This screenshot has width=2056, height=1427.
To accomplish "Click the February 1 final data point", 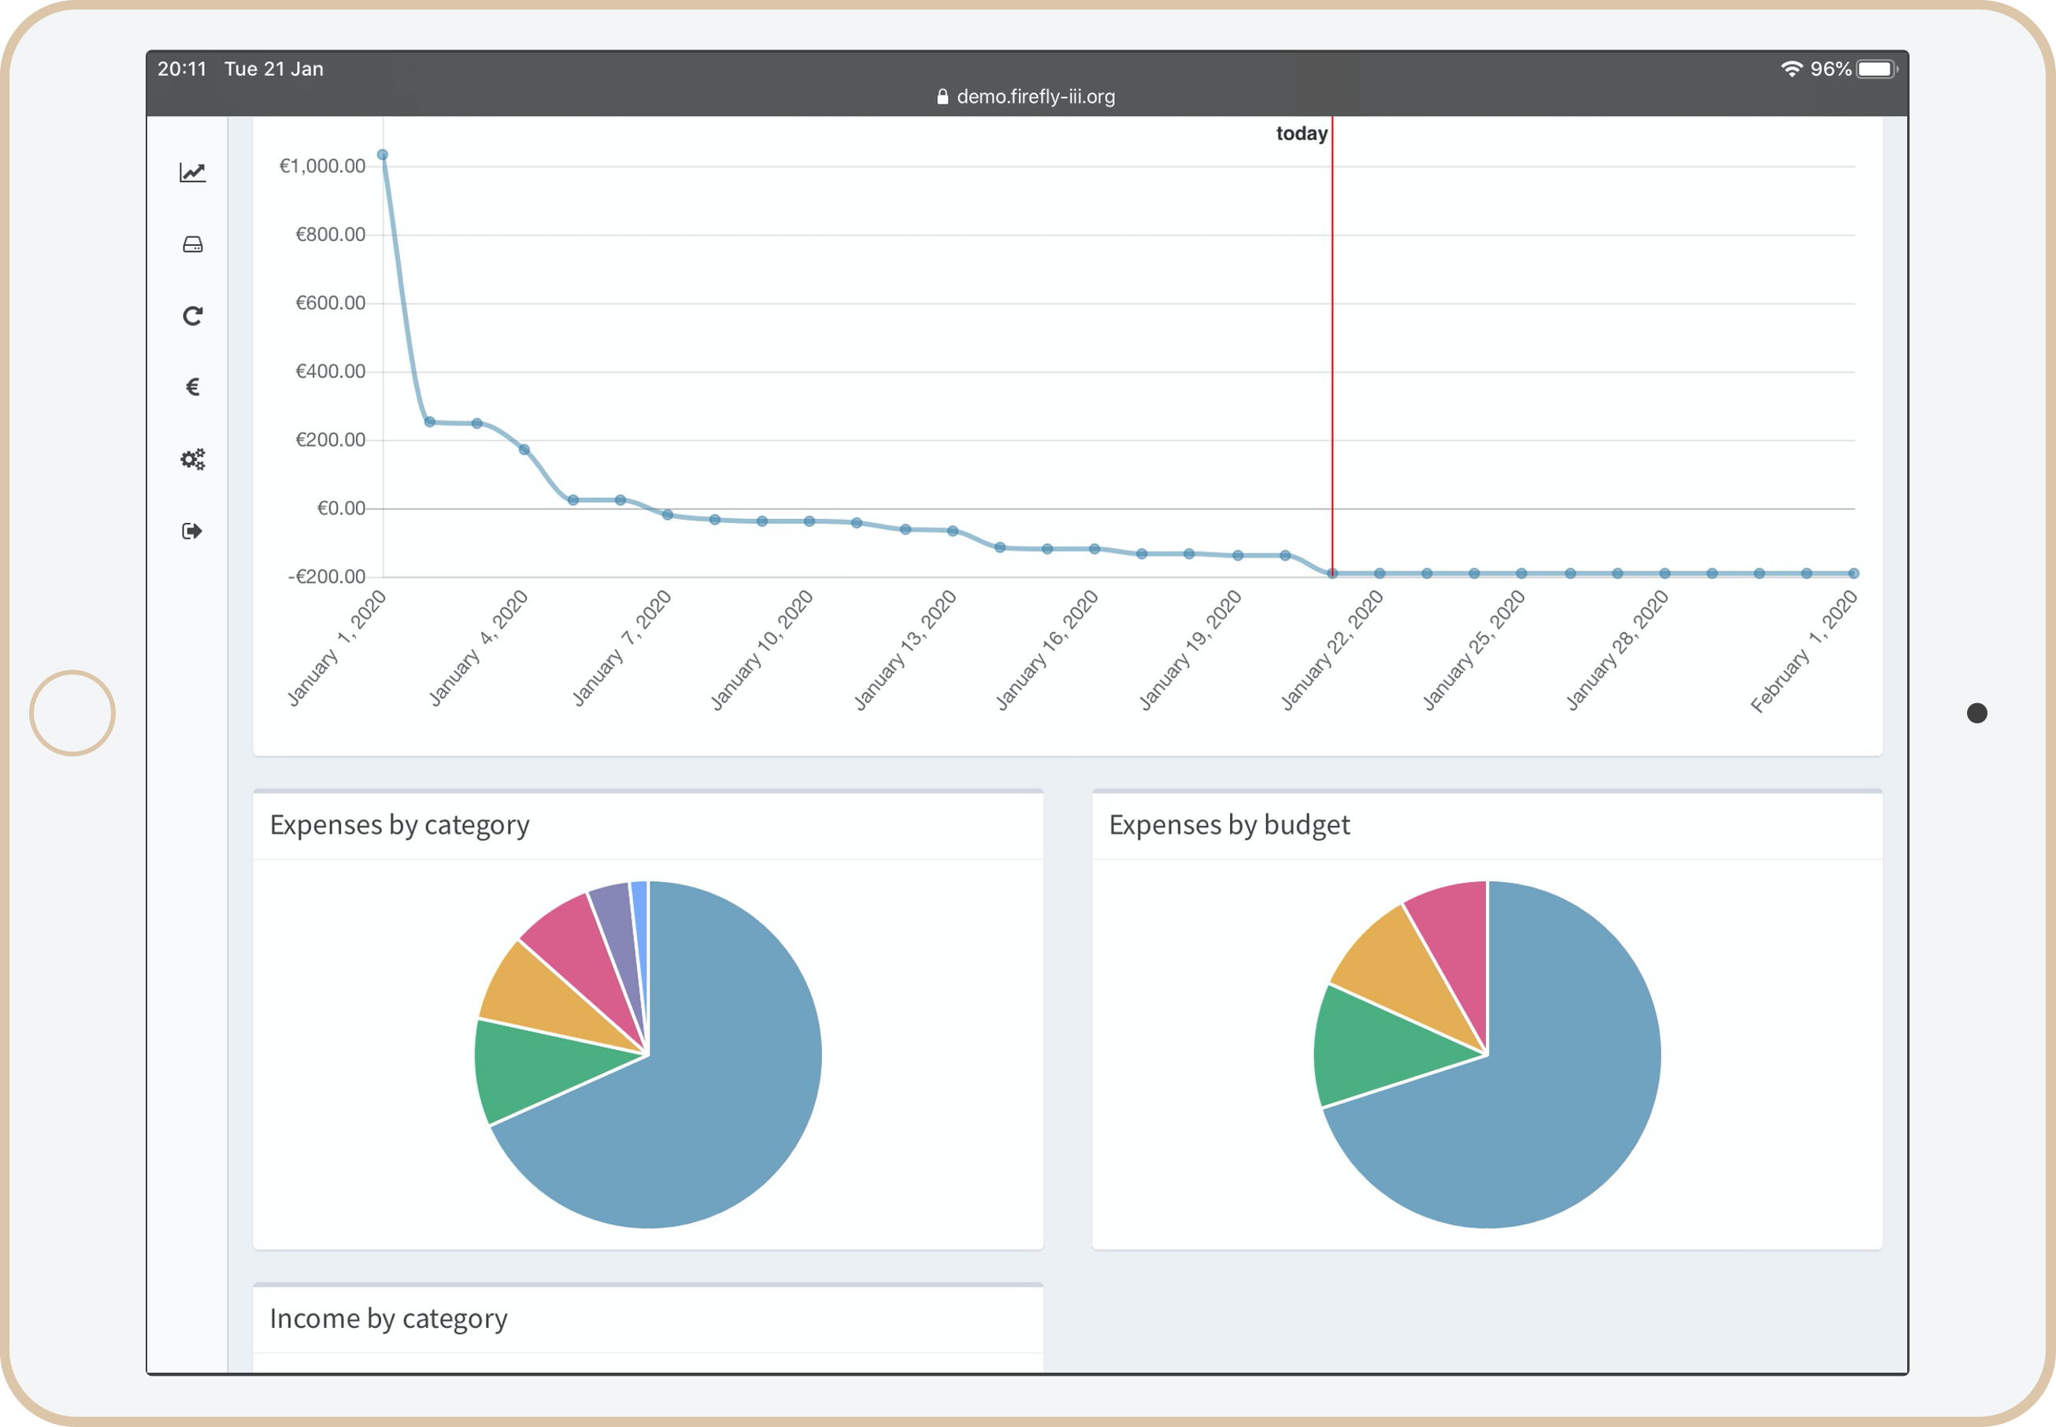I will click(1853, 573).
